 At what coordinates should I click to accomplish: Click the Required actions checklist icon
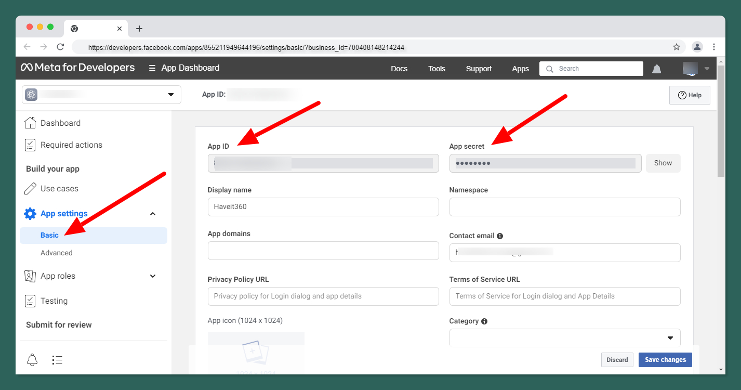click(30, 145)
